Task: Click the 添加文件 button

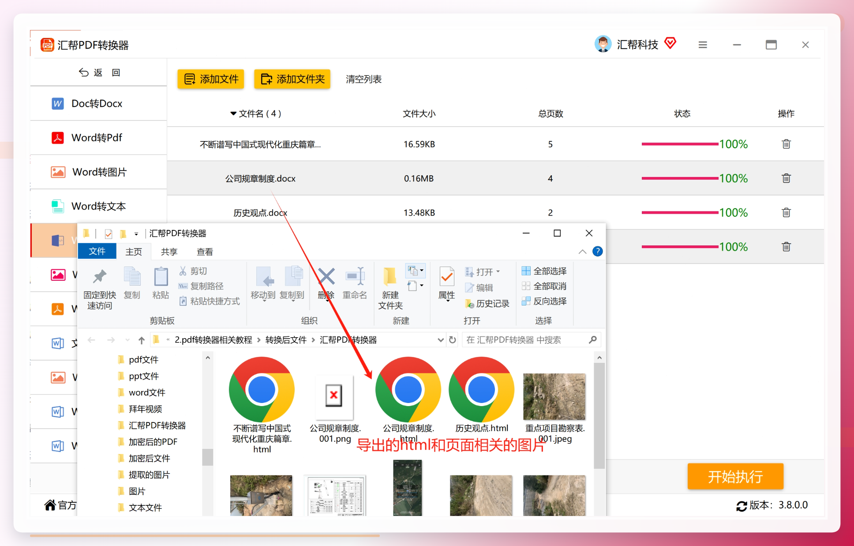Action: pos(211,79)
